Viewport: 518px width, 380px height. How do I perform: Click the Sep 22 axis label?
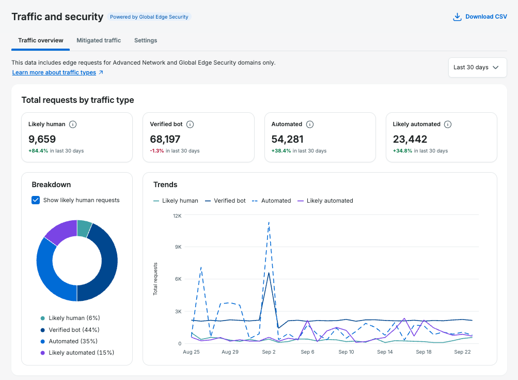coord(462,352)
